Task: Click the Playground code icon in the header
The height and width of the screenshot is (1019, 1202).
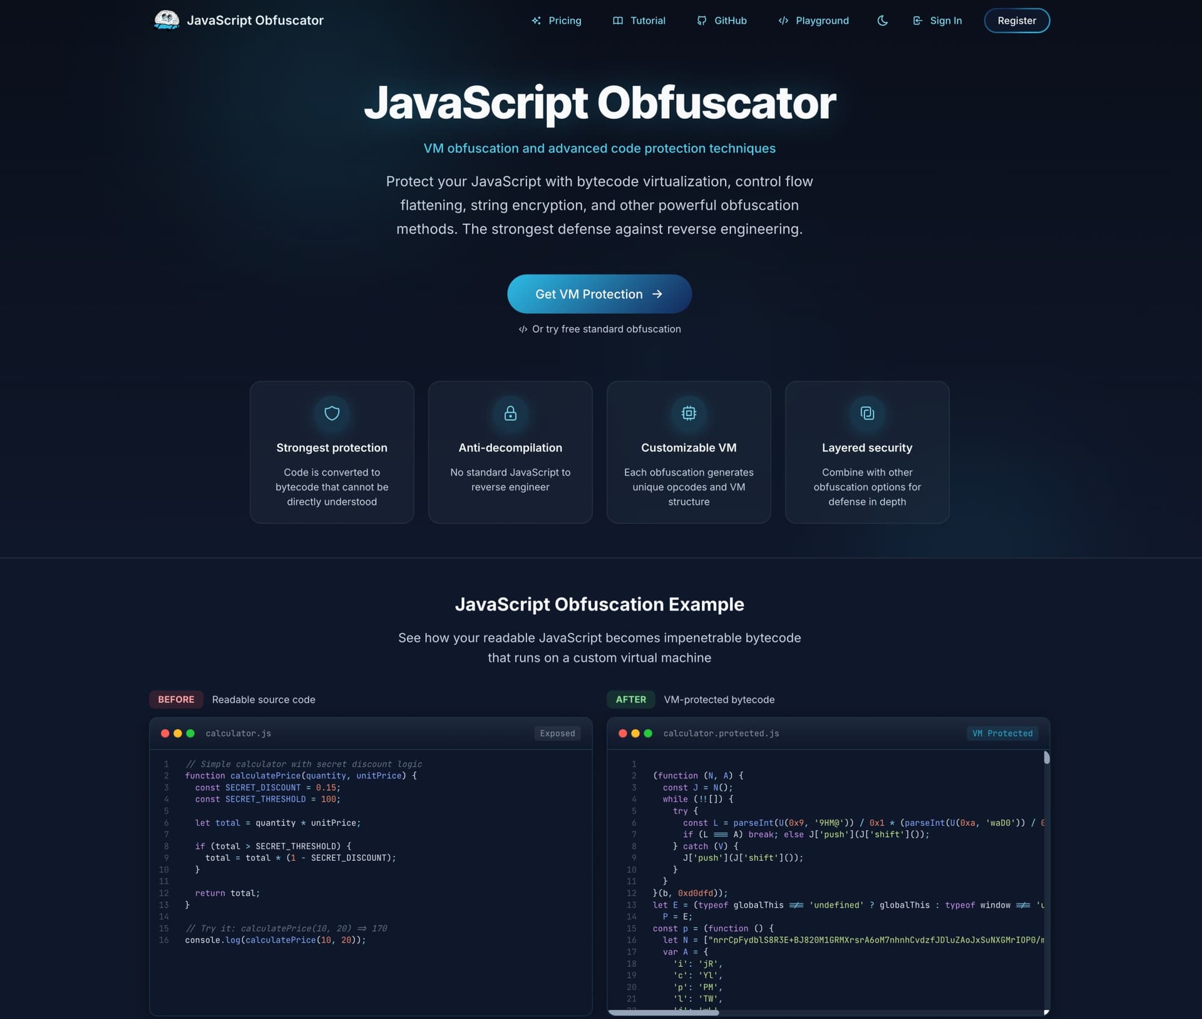Action: 783,21
